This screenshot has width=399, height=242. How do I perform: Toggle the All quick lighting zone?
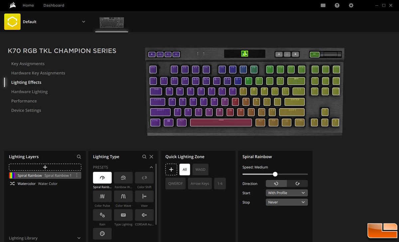pos(185,169)
